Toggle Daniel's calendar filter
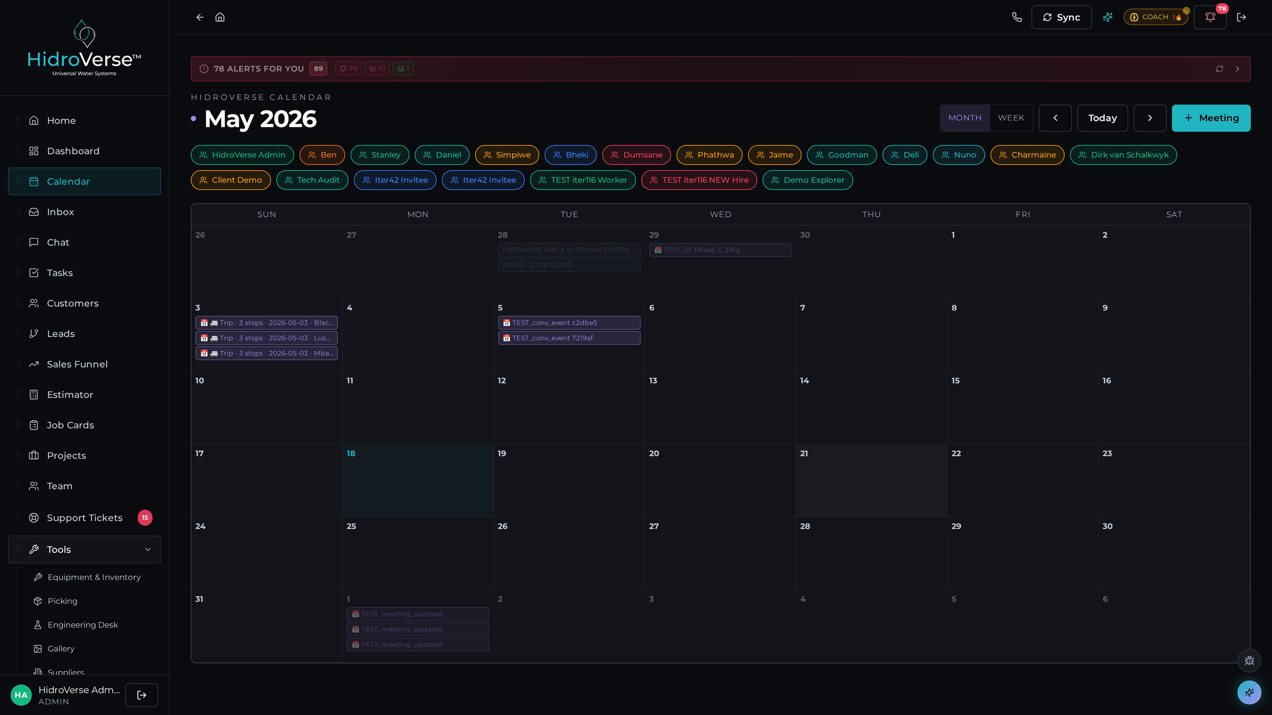The width and height of the screenshot is (1272, 715). tap(442, 155)
